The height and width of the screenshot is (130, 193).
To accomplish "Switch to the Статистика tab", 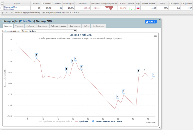I will [x=42, y=26].
